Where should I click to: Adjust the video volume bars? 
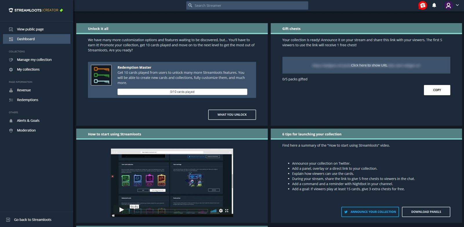point(213,211)
